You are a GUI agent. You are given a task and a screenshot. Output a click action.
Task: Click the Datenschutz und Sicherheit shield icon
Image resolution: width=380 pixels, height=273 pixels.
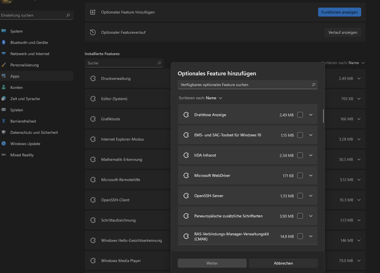tap(4, 132)
